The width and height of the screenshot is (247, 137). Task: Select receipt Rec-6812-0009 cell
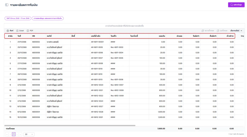pos(117,96)
